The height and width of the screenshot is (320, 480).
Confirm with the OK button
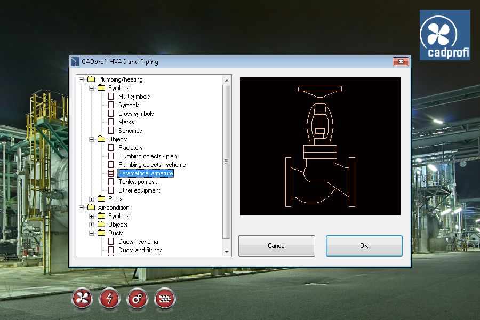(364, 245)
